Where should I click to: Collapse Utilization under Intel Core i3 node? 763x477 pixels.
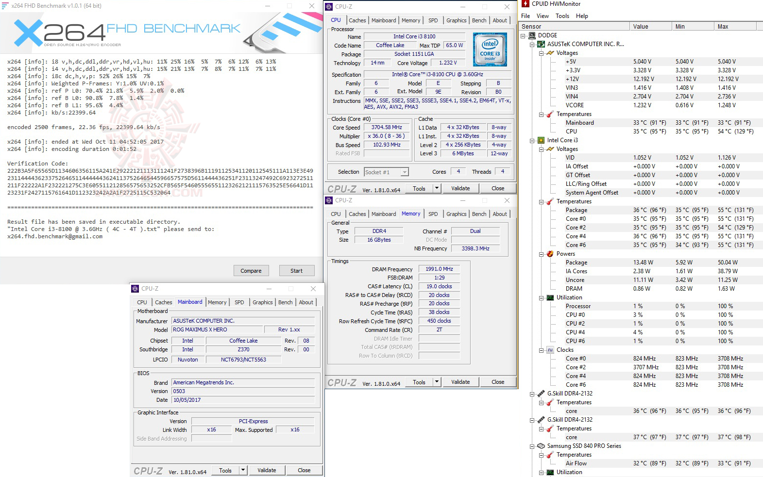(x=542, y=297)
